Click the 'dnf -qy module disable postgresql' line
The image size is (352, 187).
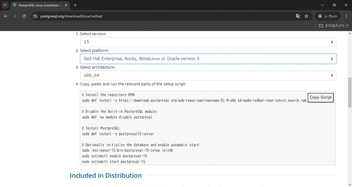pyautogui.click(x=117, y=117)
